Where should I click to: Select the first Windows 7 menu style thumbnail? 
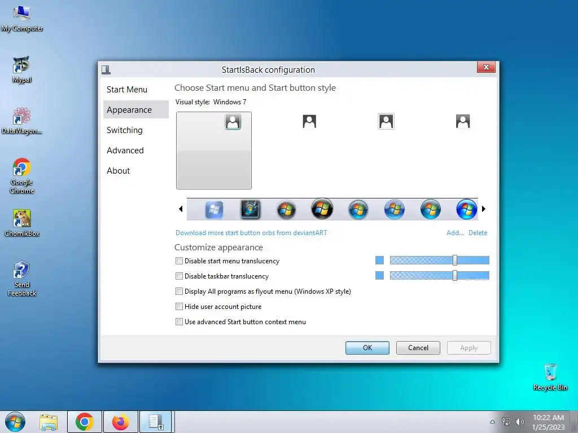tap(214, 151)
